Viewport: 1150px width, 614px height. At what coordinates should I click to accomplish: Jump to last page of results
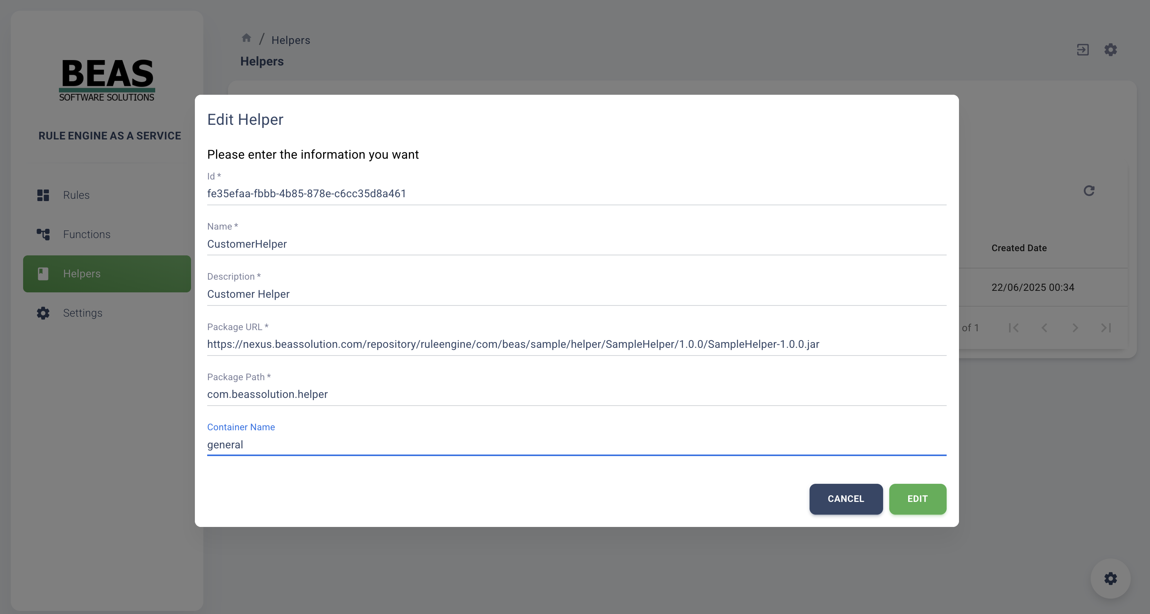coord(1106,328)
